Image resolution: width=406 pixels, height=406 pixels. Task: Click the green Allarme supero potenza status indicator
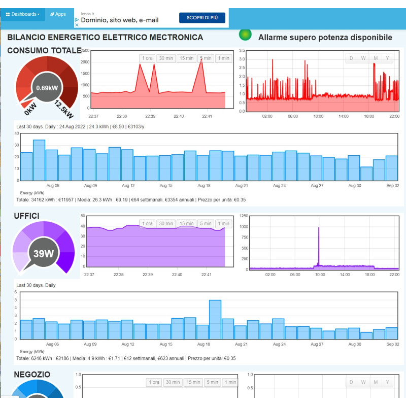pos(245,36)
